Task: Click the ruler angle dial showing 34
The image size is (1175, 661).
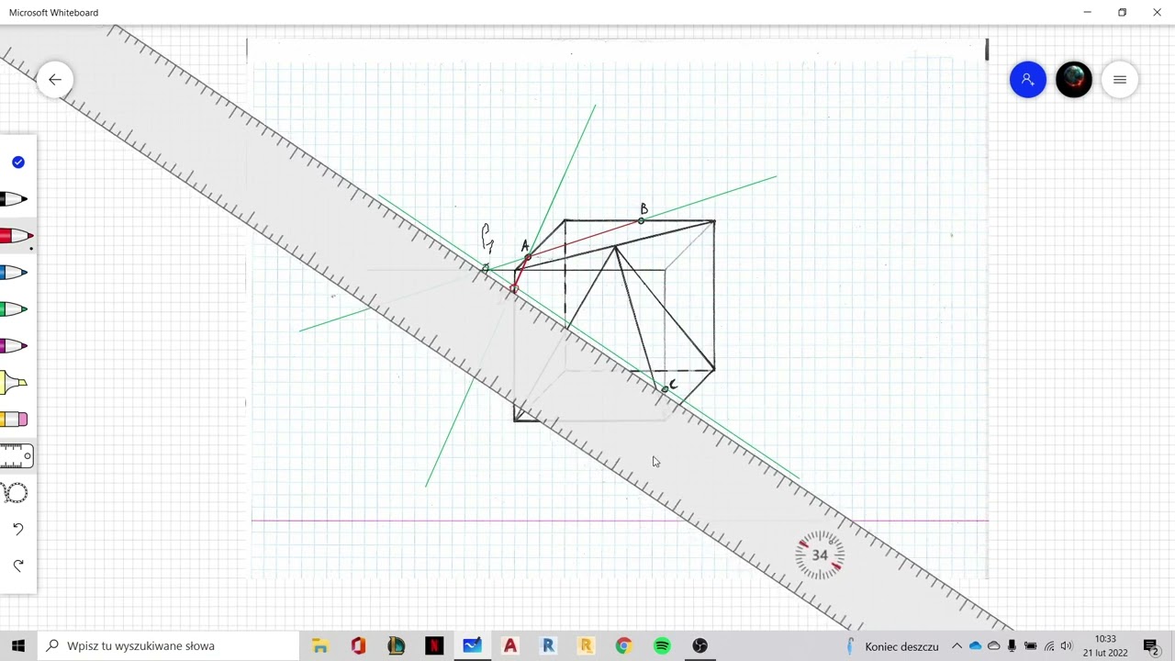Action: click(820, 555)
